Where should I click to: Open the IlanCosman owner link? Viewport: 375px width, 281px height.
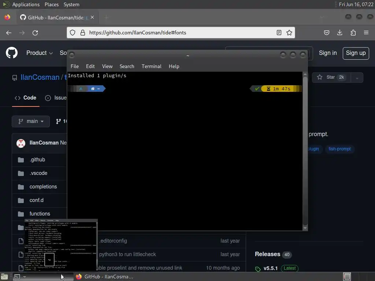40,77
